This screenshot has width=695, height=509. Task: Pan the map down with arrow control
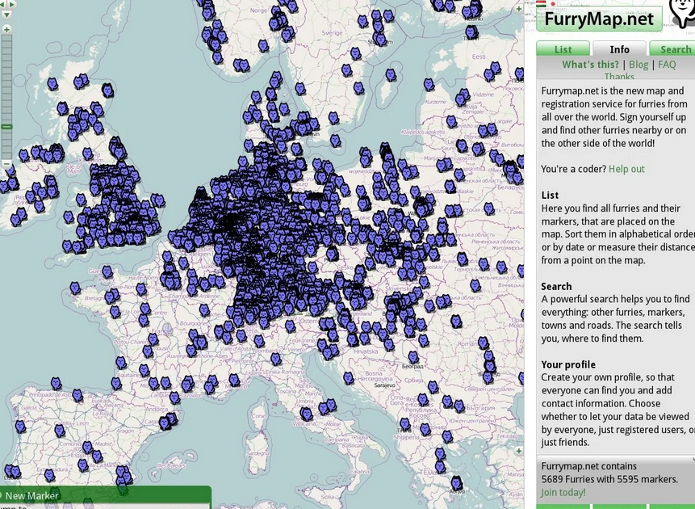(6, 15)
